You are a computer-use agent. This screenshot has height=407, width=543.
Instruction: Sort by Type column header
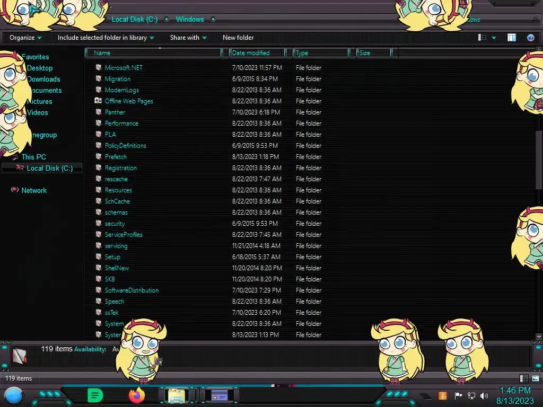click(x=321, y=53)
